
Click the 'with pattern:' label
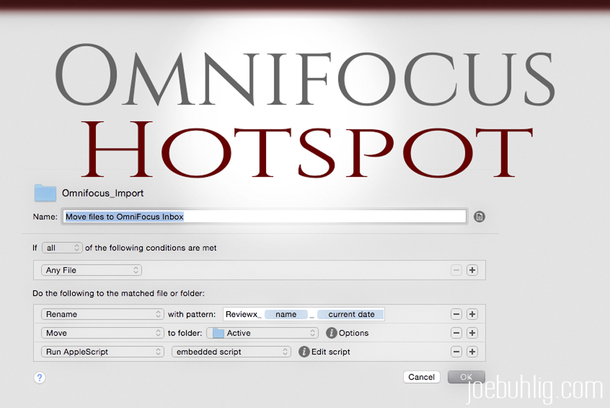[x=192, y=314]
